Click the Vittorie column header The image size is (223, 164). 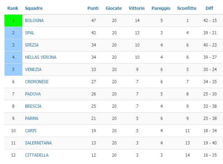pyautogui.click(x=137, y=8)
